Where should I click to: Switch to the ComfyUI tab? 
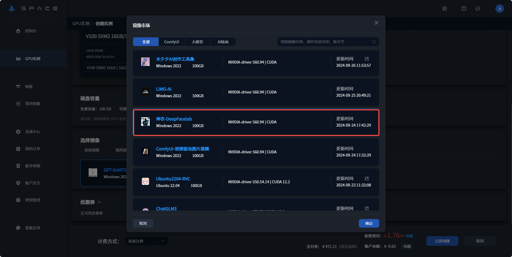pos(171,42)
